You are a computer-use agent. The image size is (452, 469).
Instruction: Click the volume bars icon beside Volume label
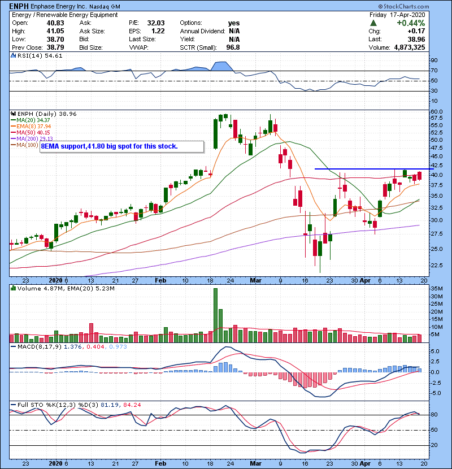13,288
